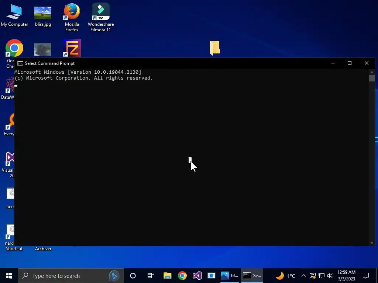Select the Everything search desktop shortcut

[x=10, y=125]
